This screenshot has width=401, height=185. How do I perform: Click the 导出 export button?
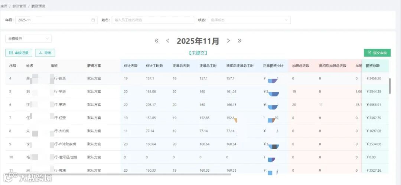pos(45,53)
